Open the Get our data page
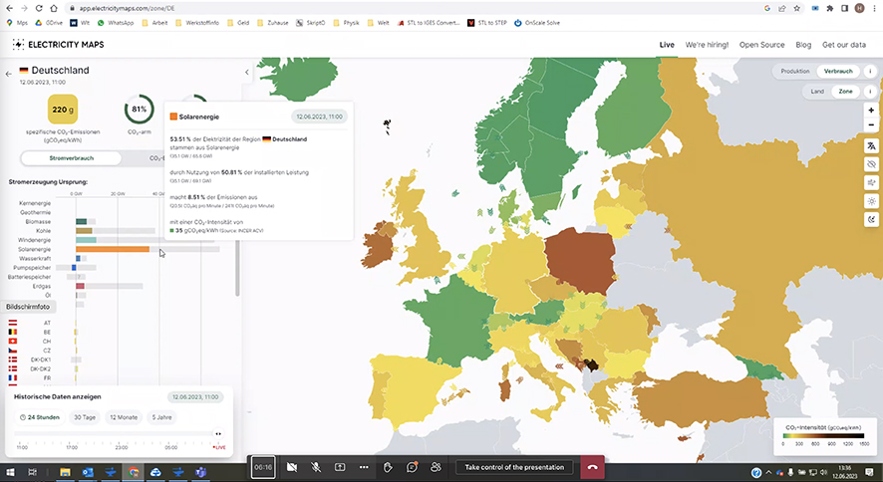Image resolution: width=883 pixels, height=482 pixels. pyautogui.click(x=843, y=45)
